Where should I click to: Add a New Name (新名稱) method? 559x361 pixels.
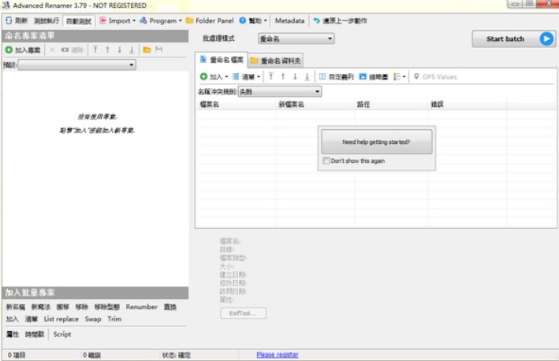pos(15,307)
